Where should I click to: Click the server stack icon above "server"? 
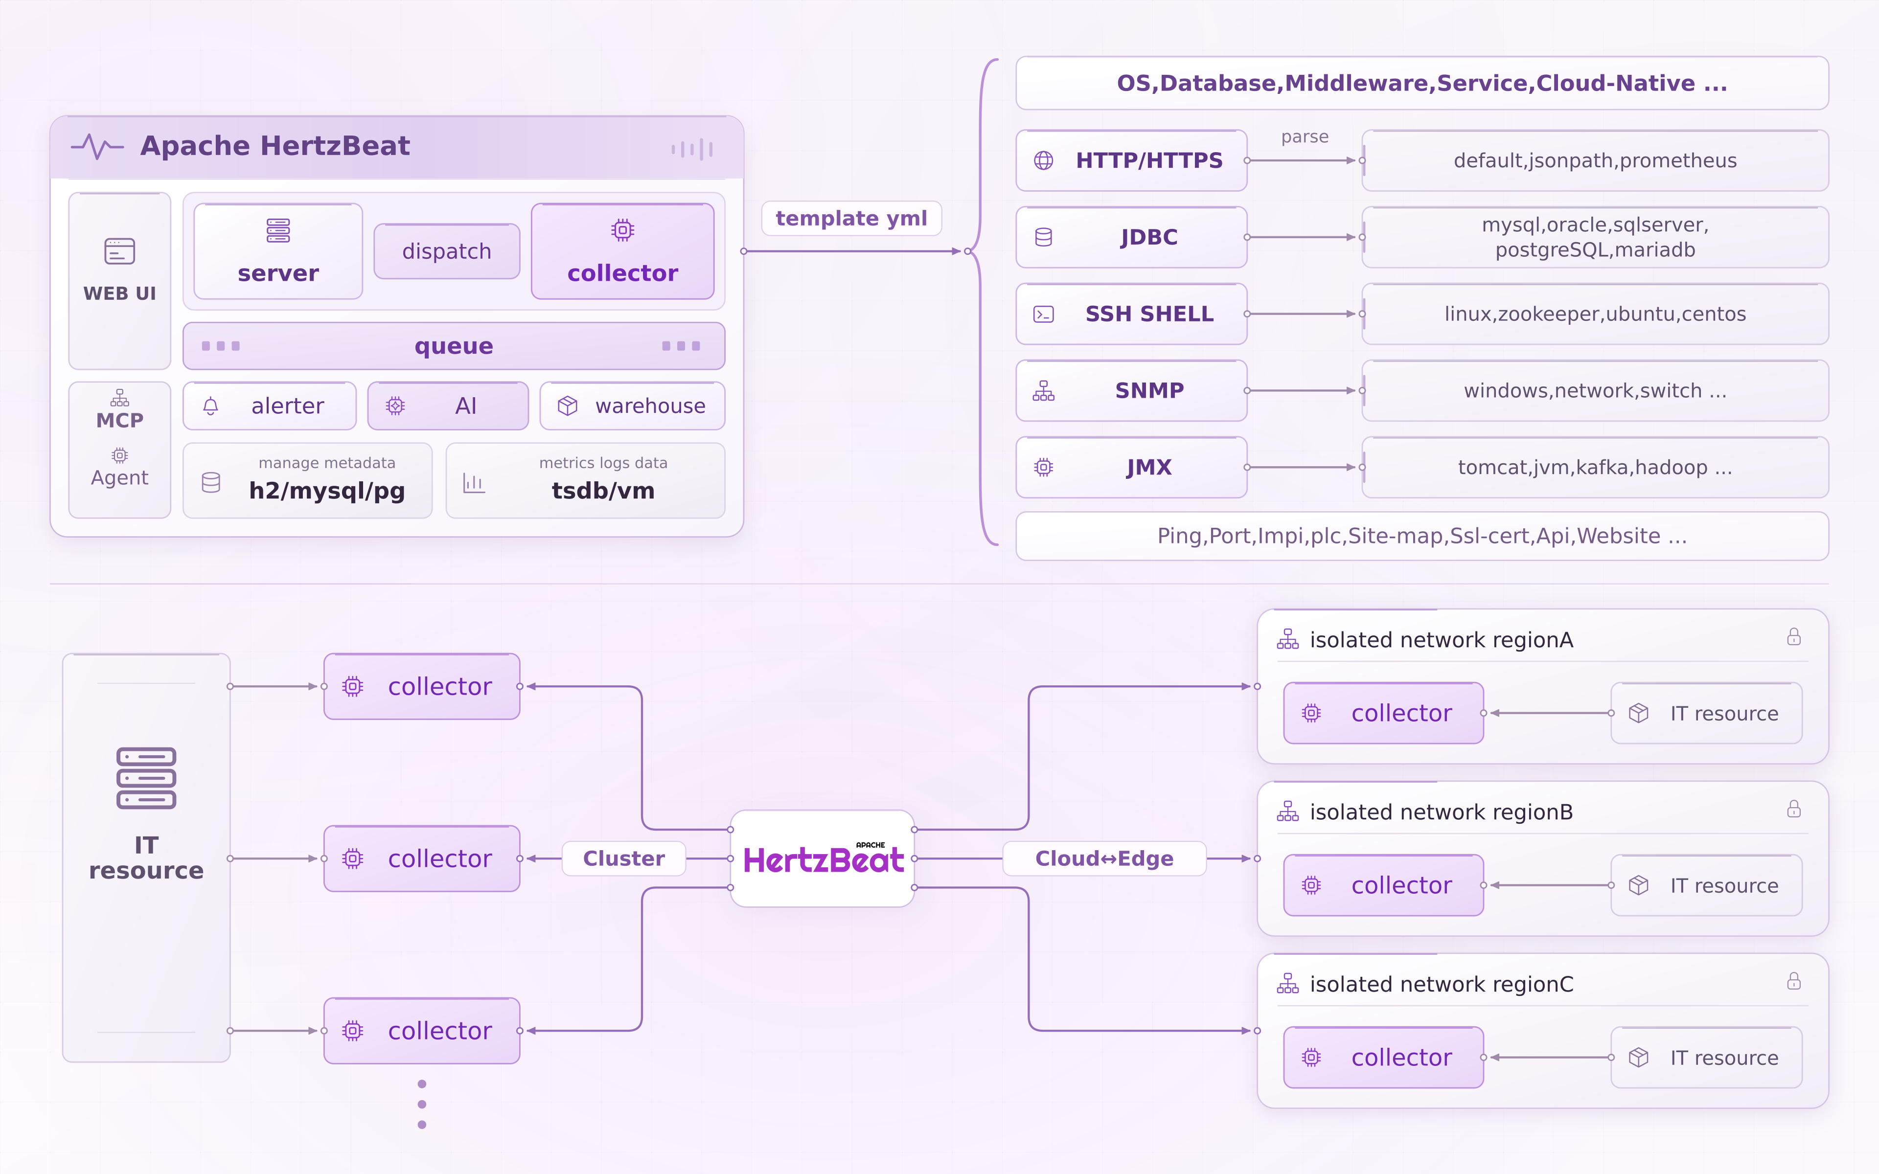coord(278,230)
